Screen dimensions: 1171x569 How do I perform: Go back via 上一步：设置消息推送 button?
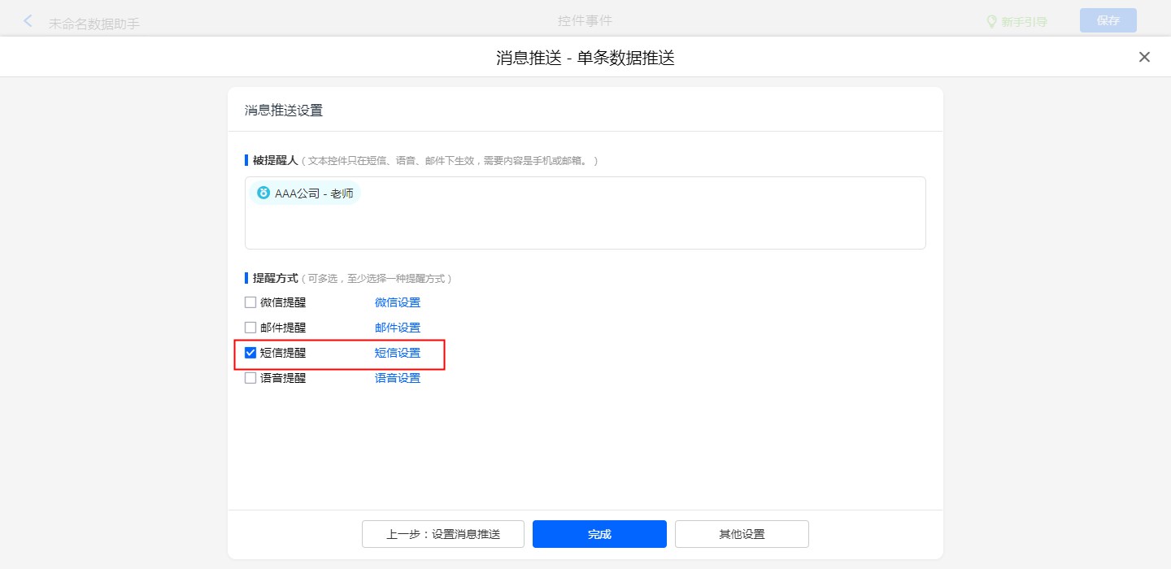click(x=443, y=534)
